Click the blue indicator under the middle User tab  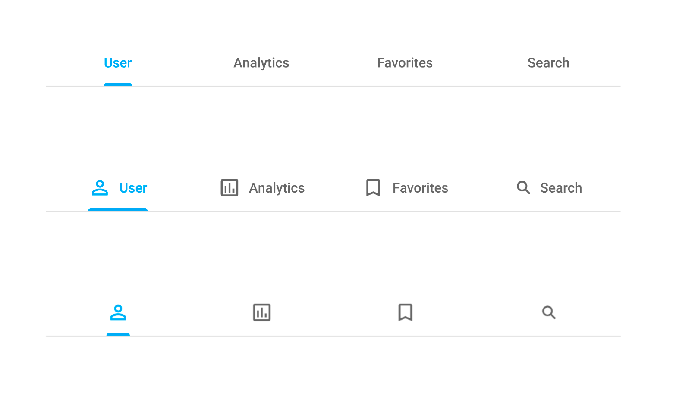click(x=118, y=210)
